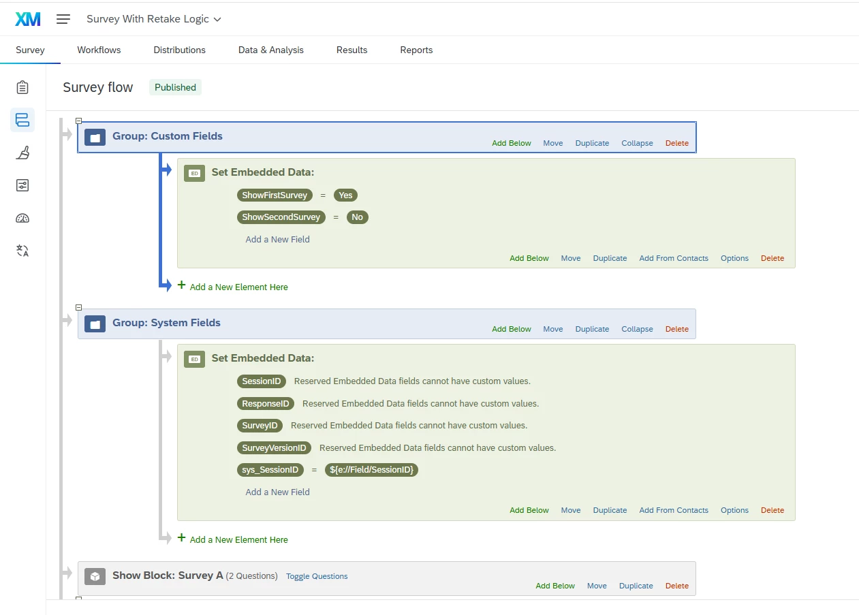Click the ED icon of first Set Embedded Data
859x615 pixels.
pos(195,173)
